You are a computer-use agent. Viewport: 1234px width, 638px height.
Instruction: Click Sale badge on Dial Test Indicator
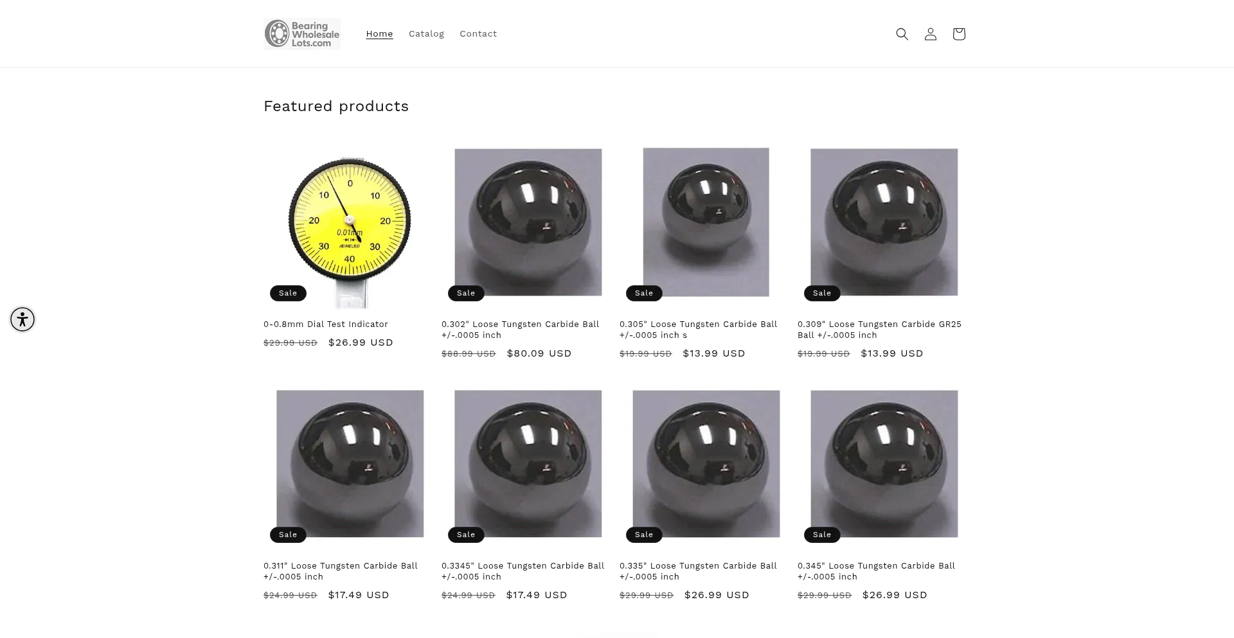coord(288,293)
